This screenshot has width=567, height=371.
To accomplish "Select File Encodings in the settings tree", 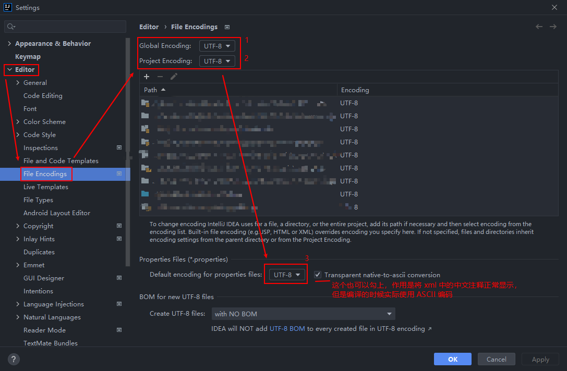I will [45, 174].
